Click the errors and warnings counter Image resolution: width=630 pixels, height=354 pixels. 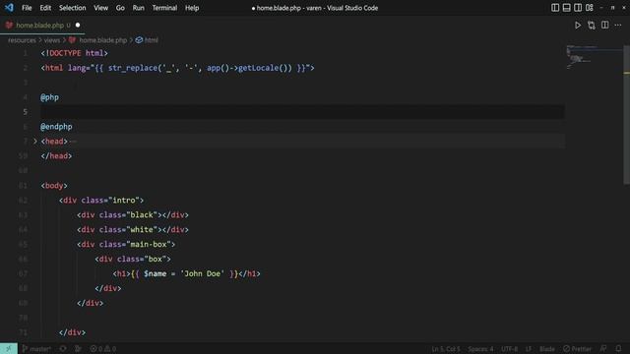point(102,349)
